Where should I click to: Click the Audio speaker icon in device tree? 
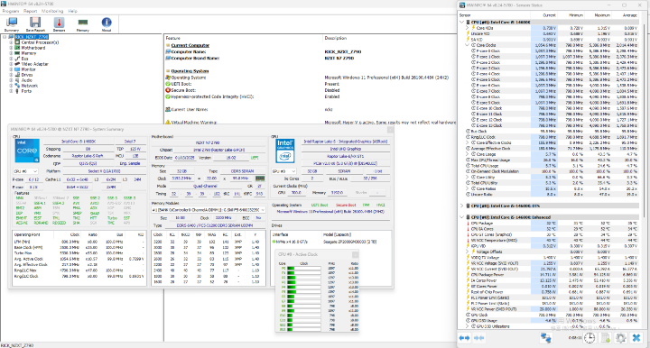coord(17,80)
